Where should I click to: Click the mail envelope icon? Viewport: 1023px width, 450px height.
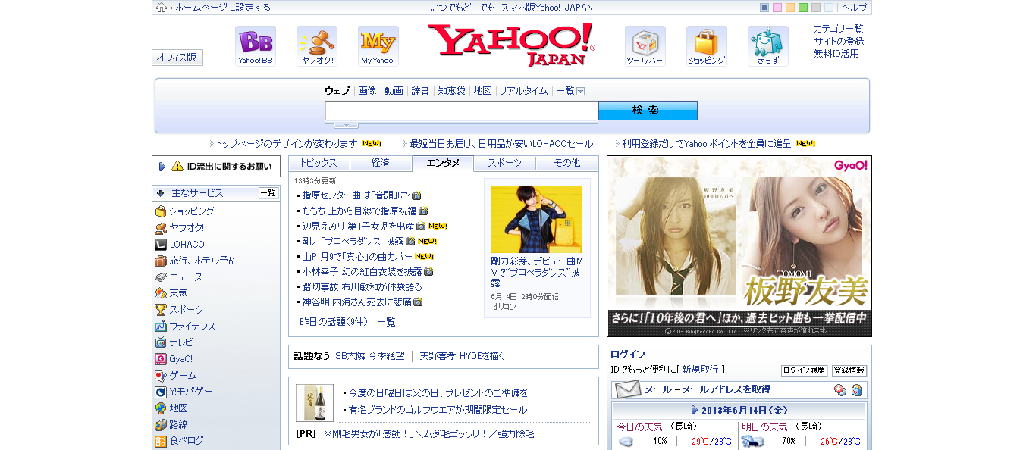coord(628,390)
